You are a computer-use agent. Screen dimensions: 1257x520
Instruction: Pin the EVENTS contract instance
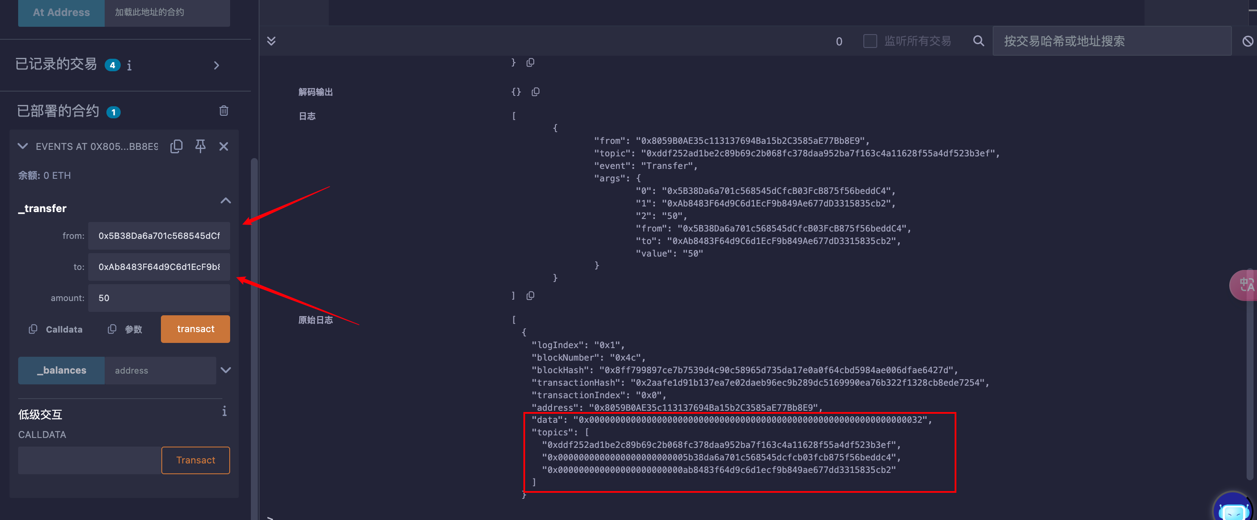pos(200,146)
